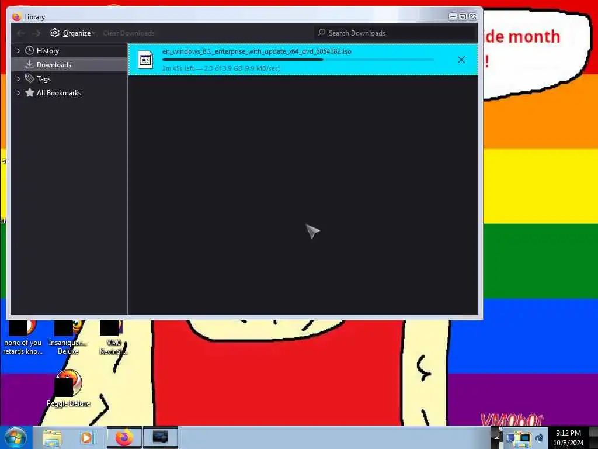
Task: Expand the Tags tree node
Action: [18, 79]
